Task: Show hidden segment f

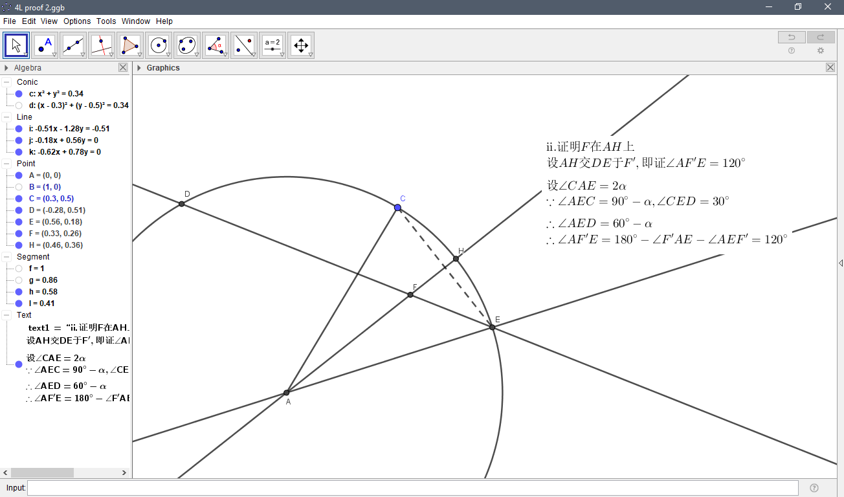Action: [x=17, y=268]
